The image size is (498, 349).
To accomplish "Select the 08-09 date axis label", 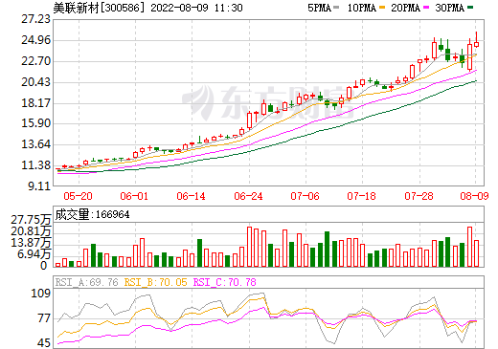I will click(x=474, y=196).
